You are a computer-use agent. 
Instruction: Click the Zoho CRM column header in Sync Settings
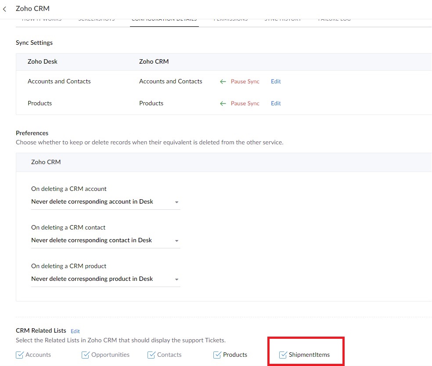coord(154,62)
